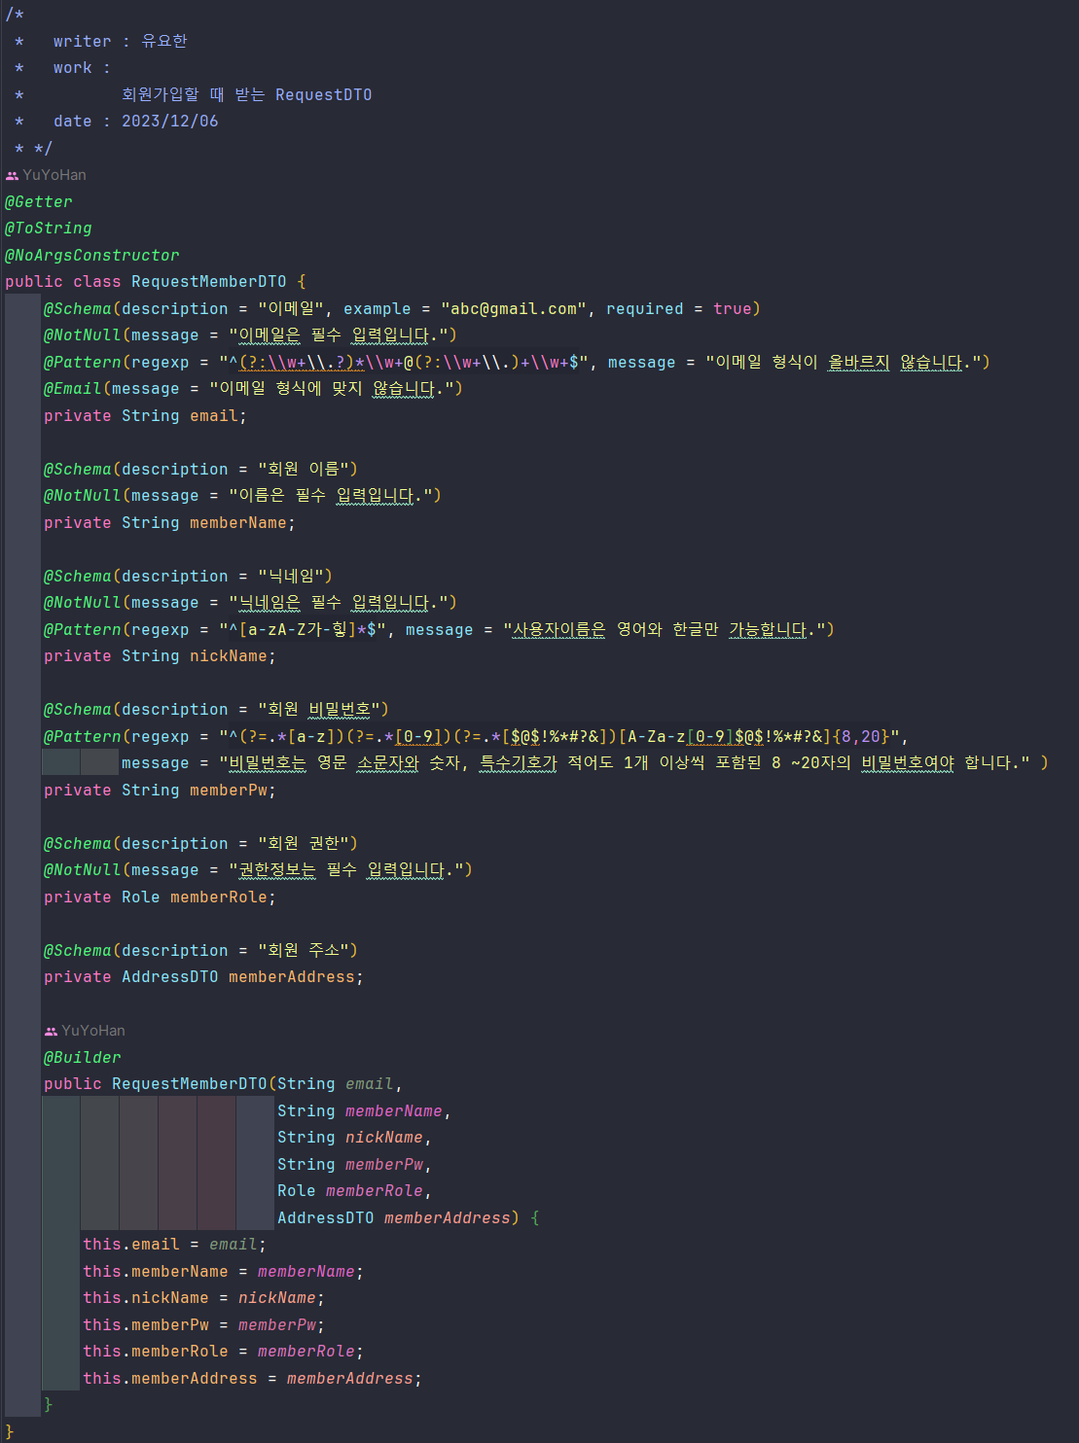Click the private String nickName; line
This screenshot has height=1443, width=1079.
click(x=160, y=656)
